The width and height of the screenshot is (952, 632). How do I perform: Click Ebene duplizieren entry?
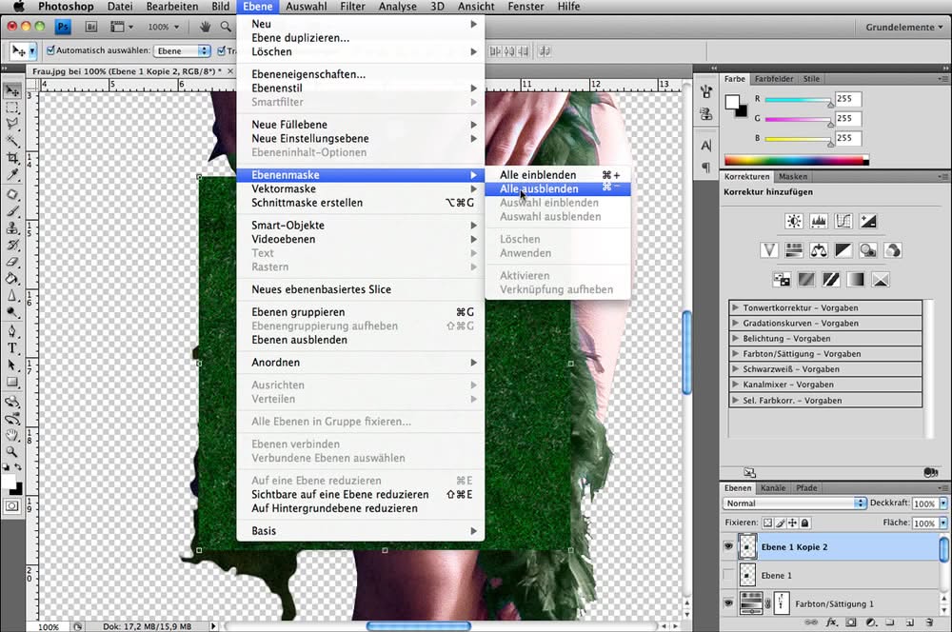(x=360, y=38)
